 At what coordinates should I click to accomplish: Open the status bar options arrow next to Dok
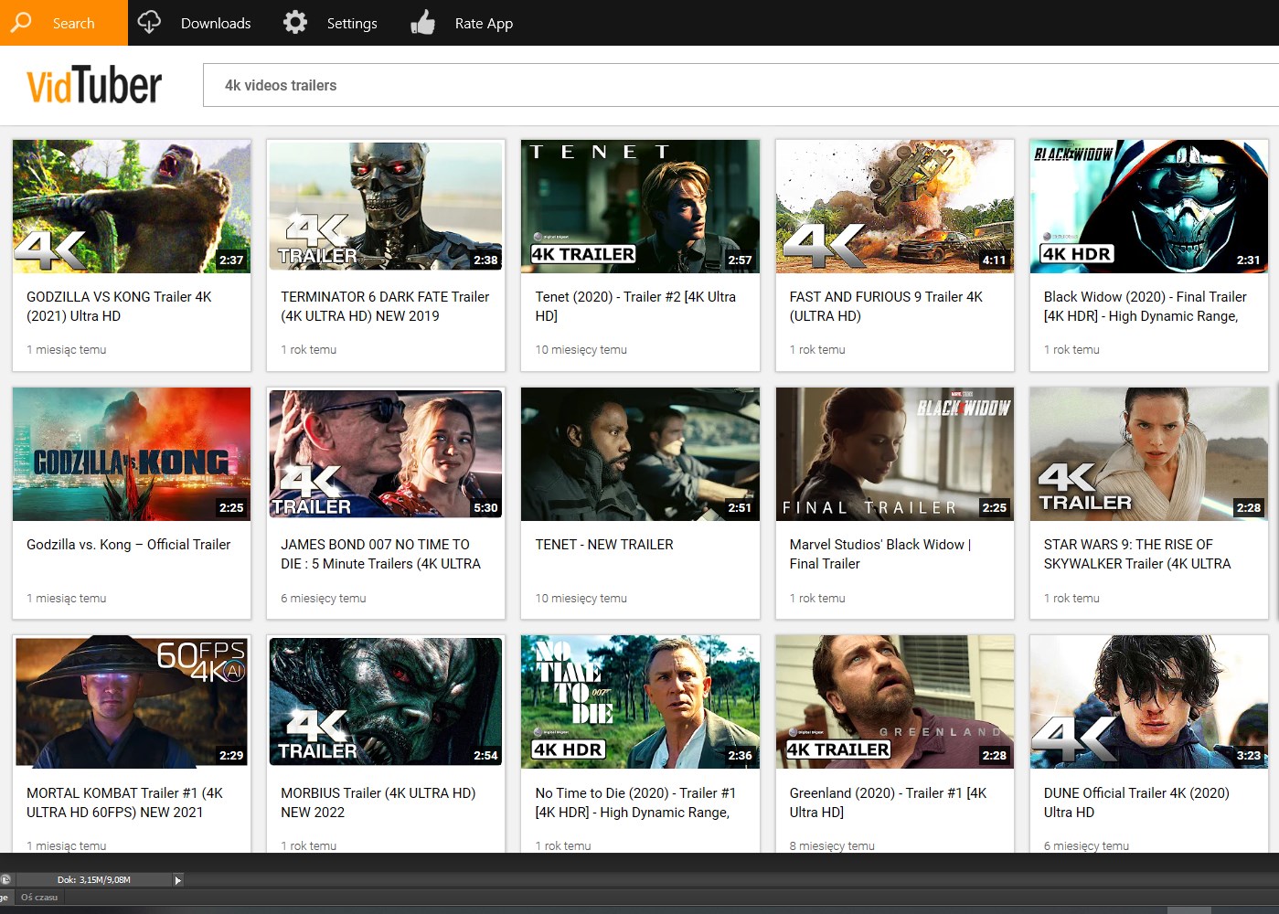coord(178,879)
